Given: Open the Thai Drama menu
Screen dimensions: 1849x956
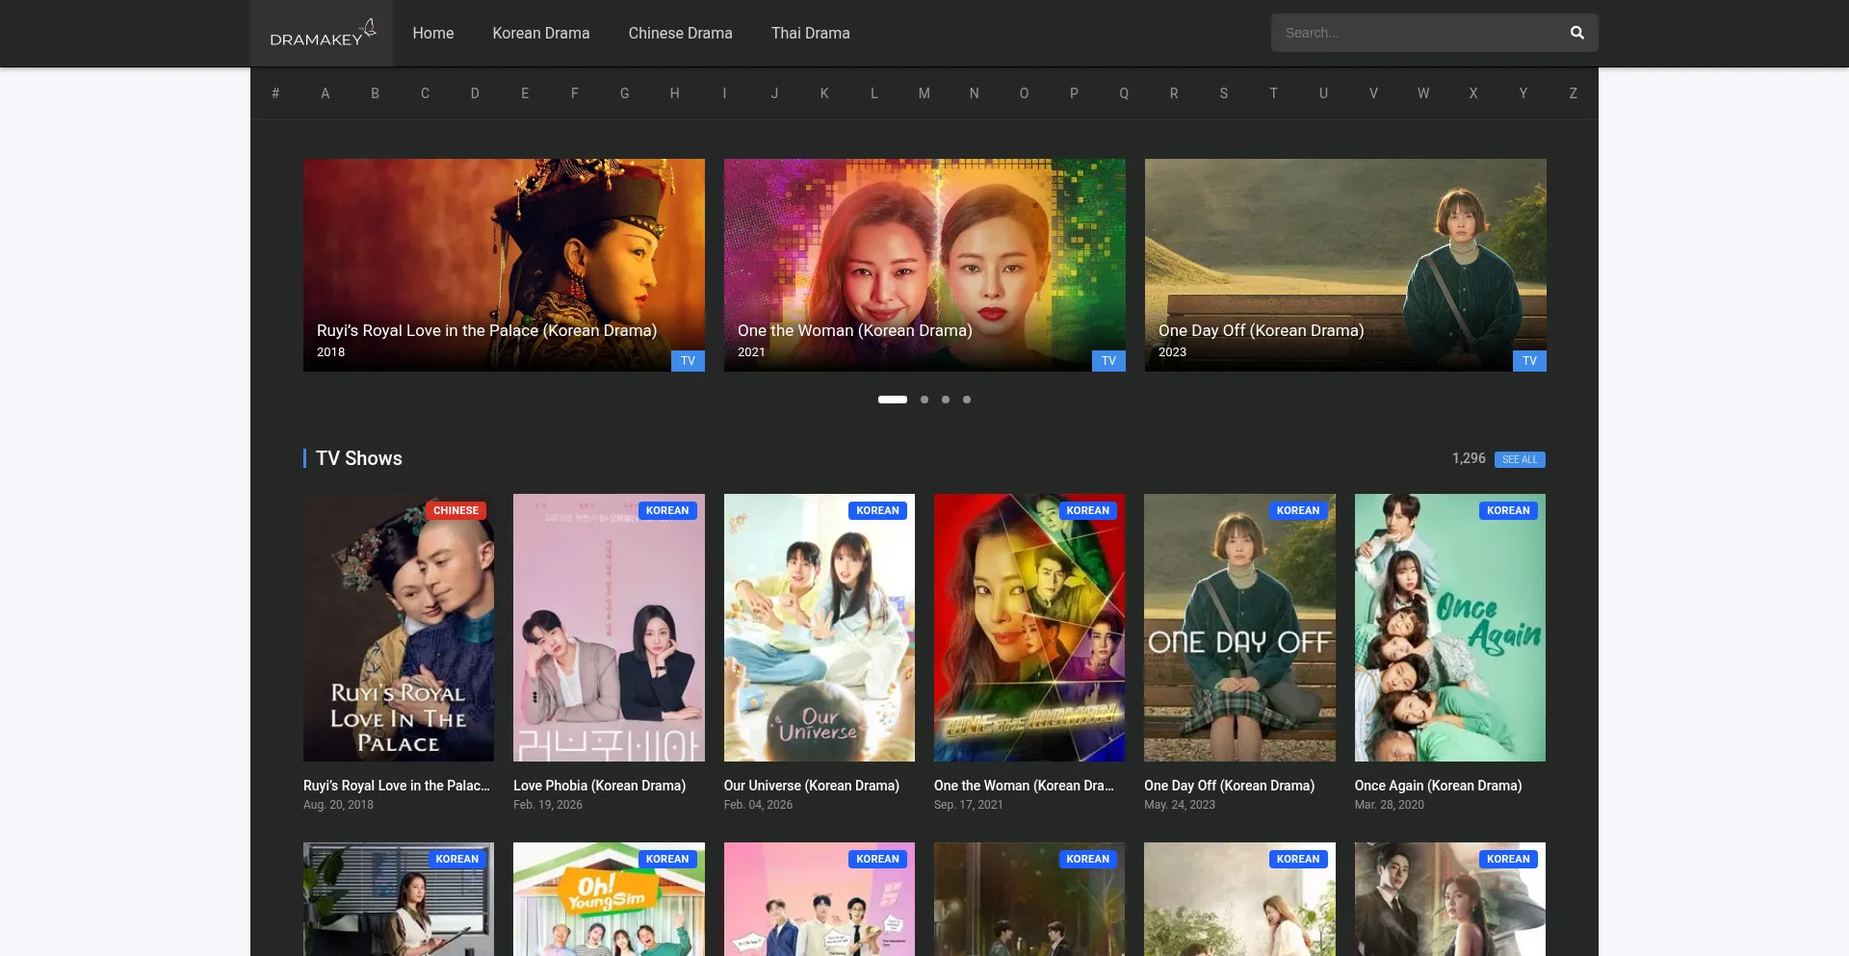Looking at the screenshot, I should [x=811, y=33].
